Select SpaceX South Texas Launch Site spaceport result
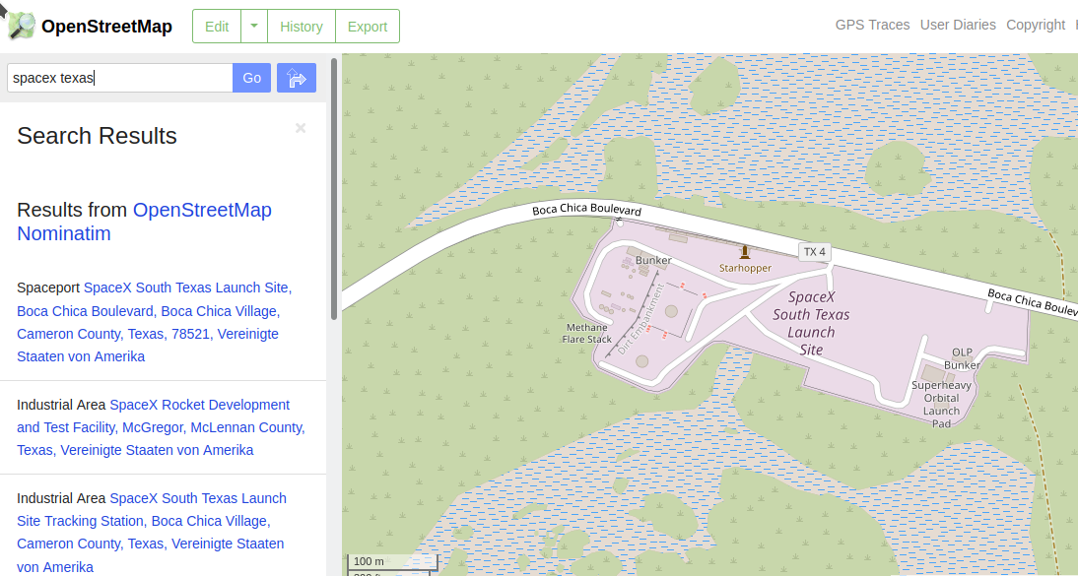Screen dimensions: 1078x576 click(155, 322)
